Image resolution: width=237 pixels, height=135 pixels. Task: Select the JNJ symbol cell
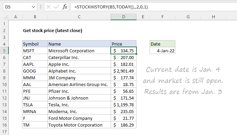tap(35, 98)
